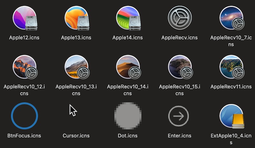Viewport: 255px width, 148px height.
Task: Select the Apple13.icns Ventura disk icon
Action: pos(77,18)
